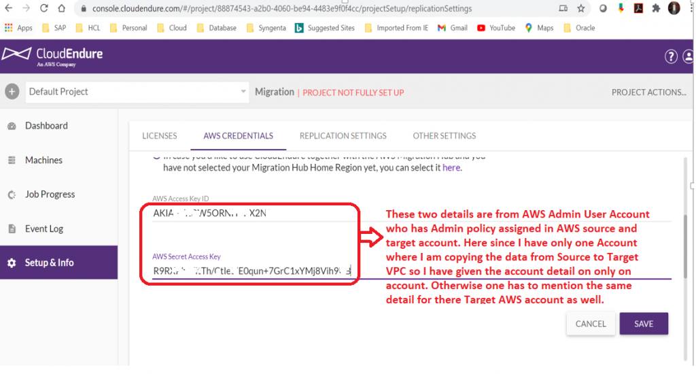
Task: Bookmark this page with the star icon
Action: [581, 8]
